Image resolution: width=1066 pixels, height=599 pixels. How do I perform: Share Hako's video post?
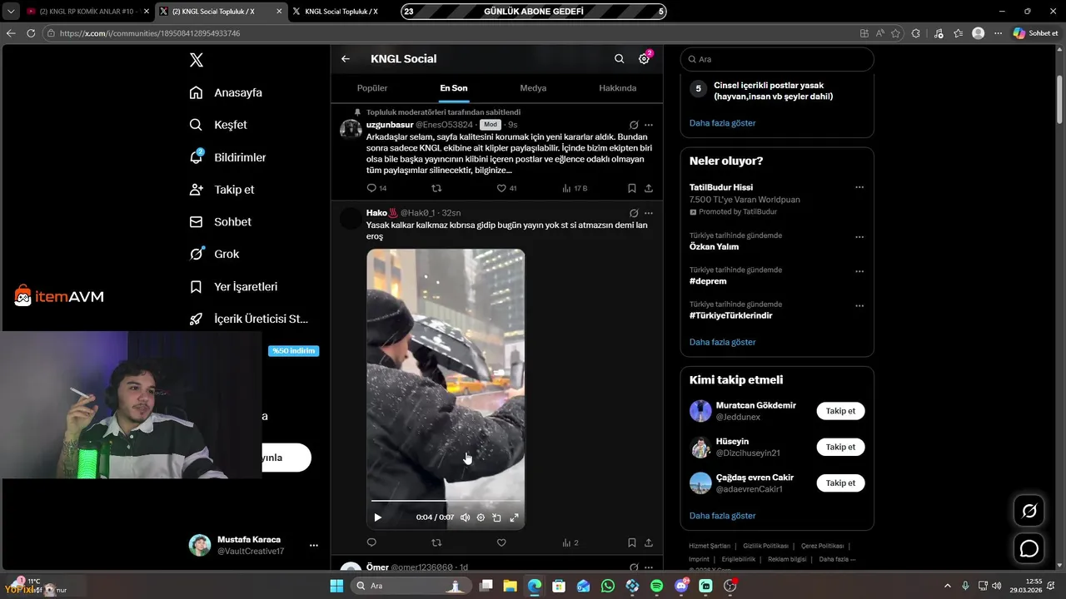click(649, 542)
